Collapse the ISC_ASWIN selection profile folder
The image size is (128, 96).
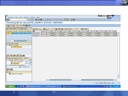pos(7,45)
